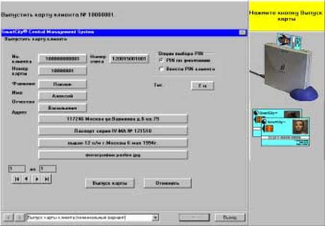325x226 pixels.
Task: Click the blue title bar text
Action: [47, 32]
